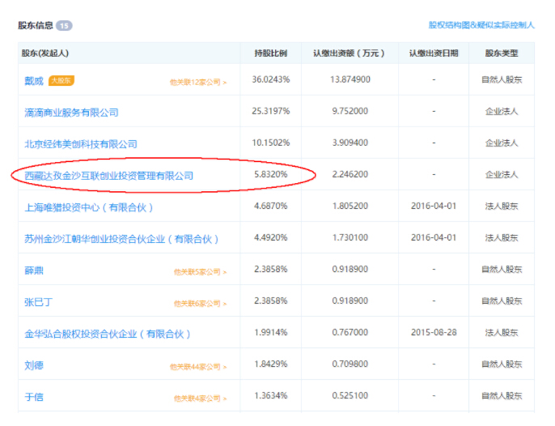The width and height of the screenshot is (555, 426).
Task: Open shareholder 薛鼎's profile
Action: (34, 271)
